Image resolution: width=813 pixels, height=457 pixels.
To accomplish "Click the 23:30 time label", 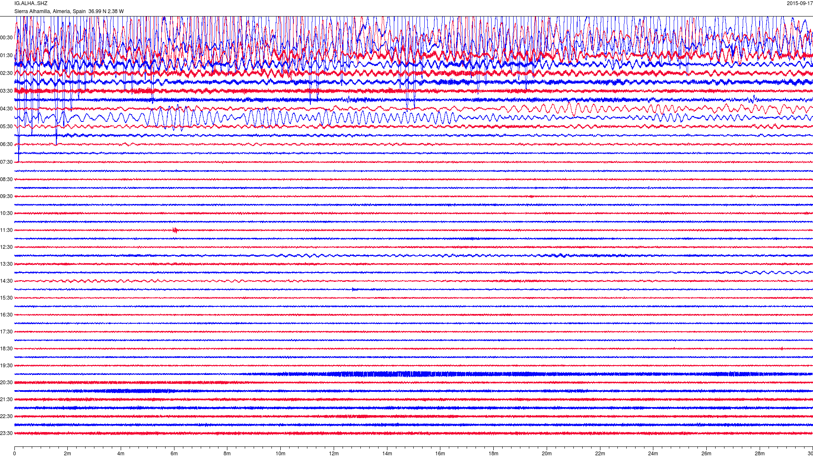I will pyautogui.click(x=6, y=433).
